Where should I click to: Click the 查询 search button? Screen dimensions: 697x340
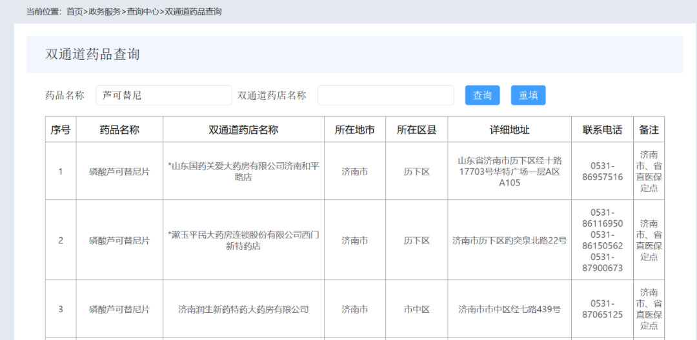(482, 95)
